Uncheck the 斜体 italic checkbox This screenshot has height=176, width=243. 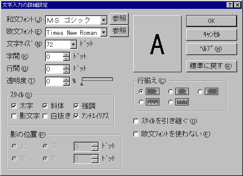pos(45,106)
